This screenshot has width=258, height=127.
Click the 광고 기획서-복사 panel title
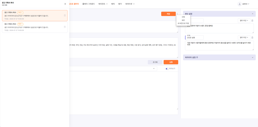pos(8,3)
